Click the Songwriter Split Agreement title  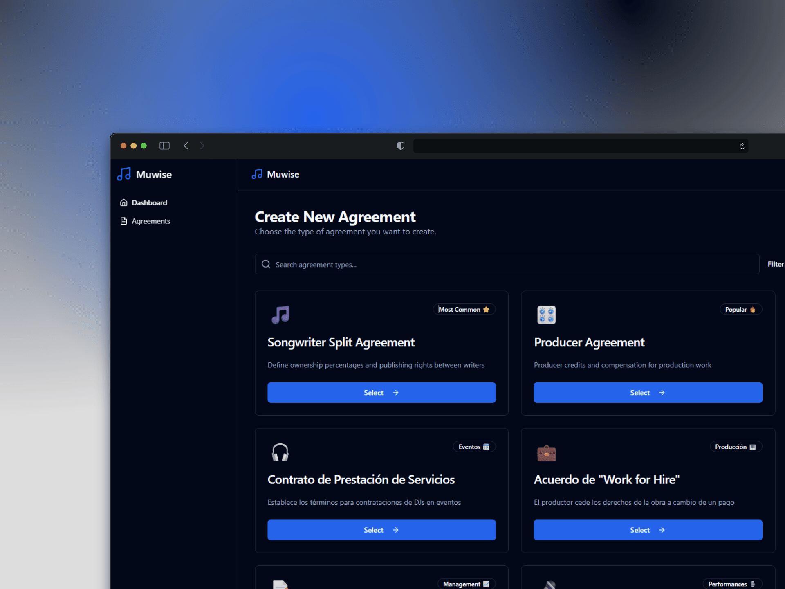tap(341, 342)
